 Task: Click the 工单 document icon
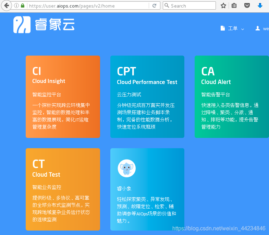(223, 28)
